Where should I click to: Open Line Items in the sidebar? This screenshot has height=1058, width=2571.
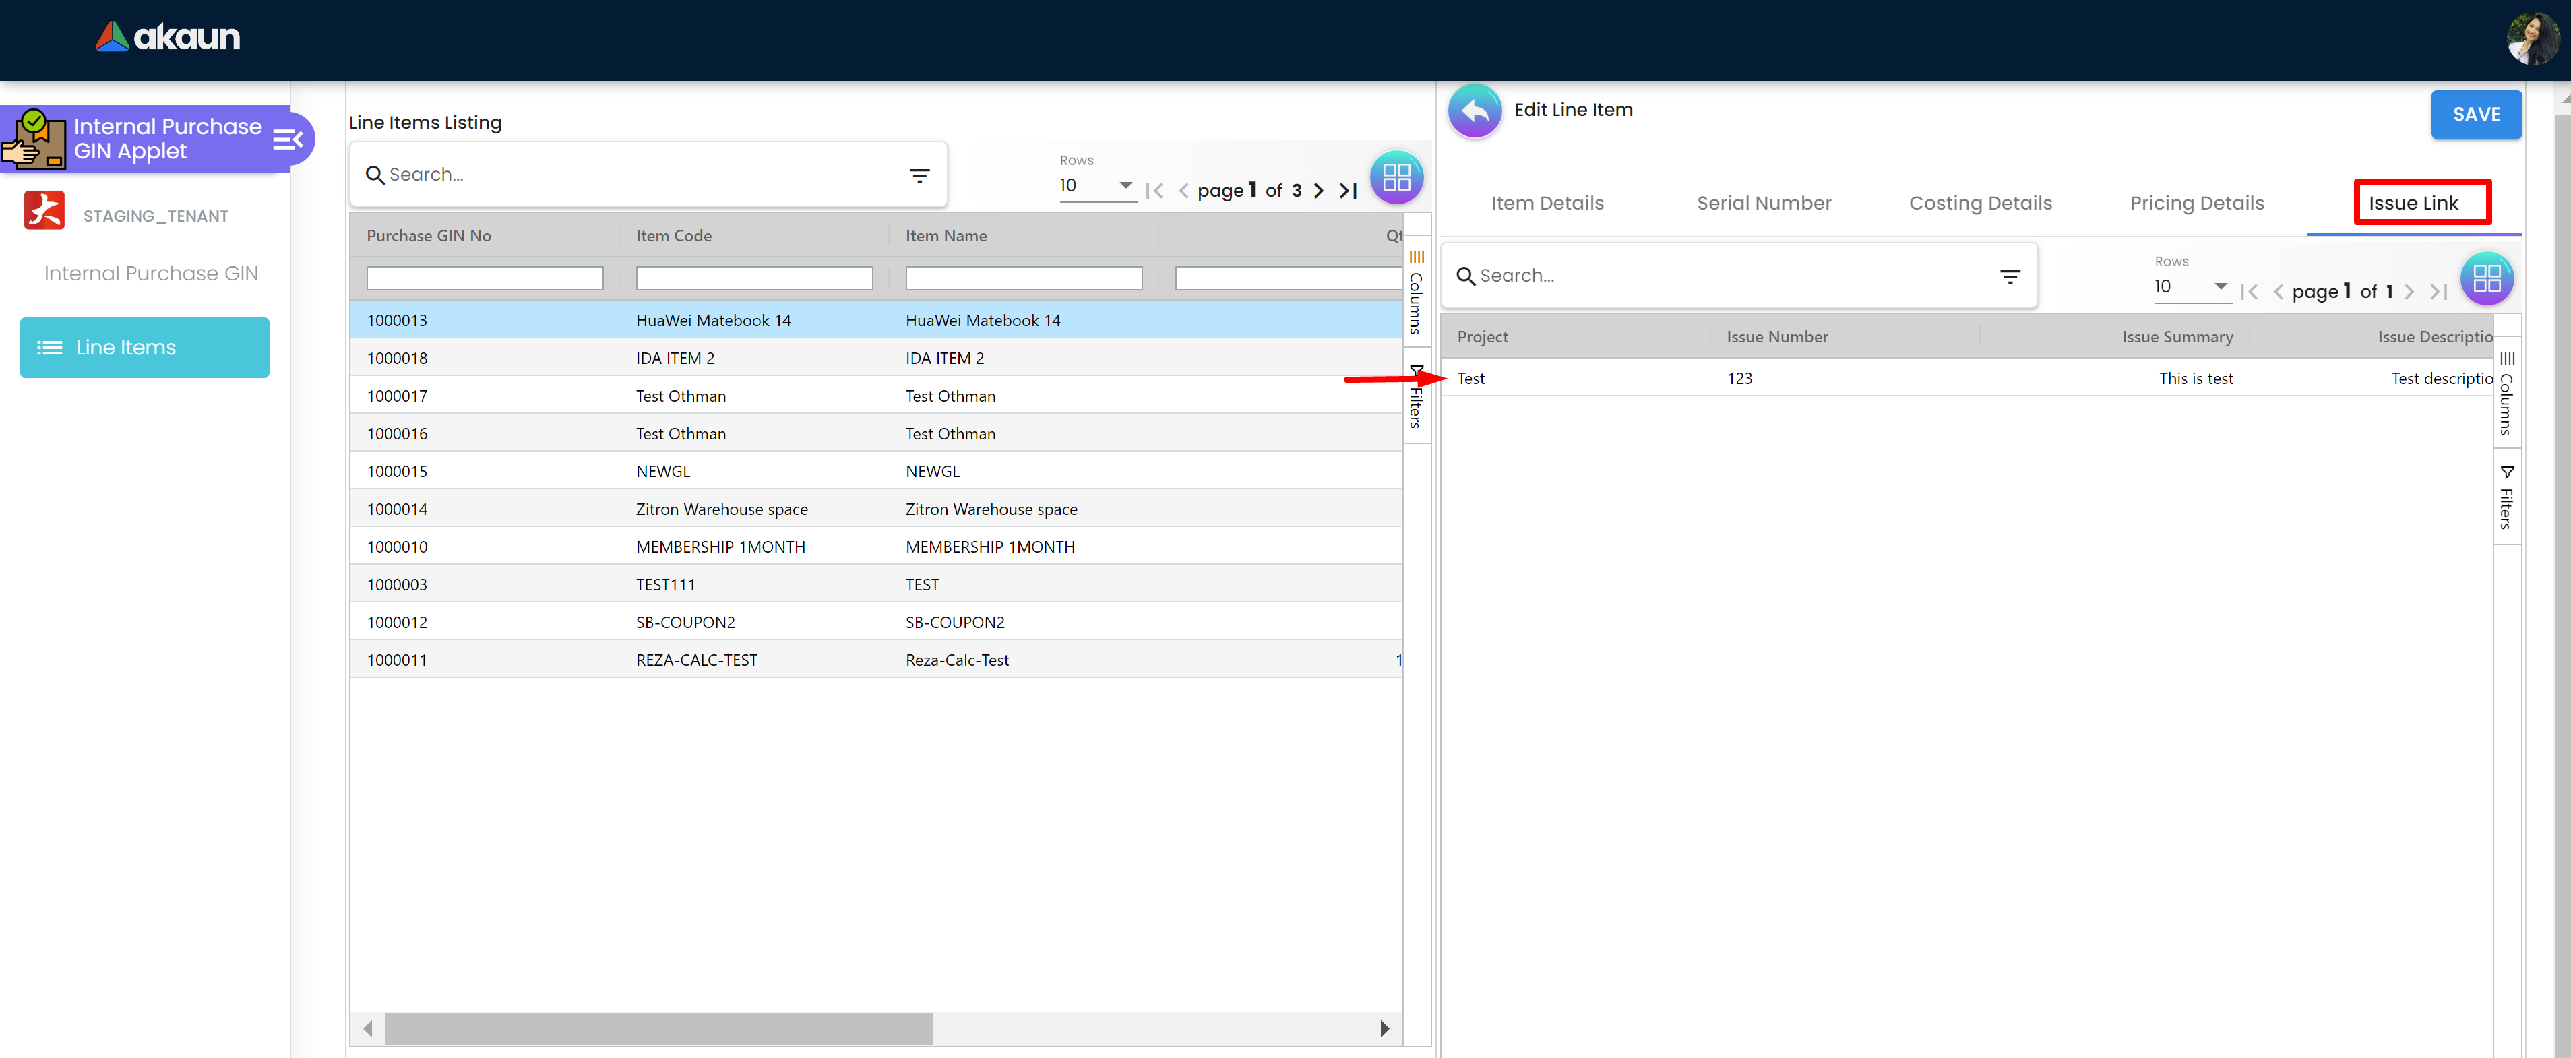click(145, 347)
